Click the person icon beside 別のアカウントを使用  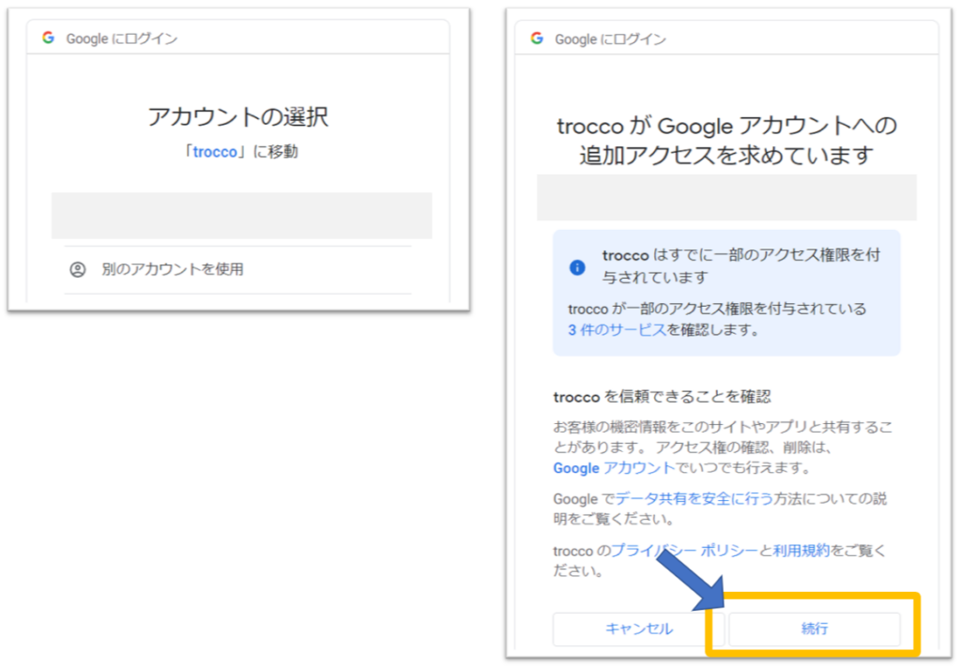pos(78,269)
